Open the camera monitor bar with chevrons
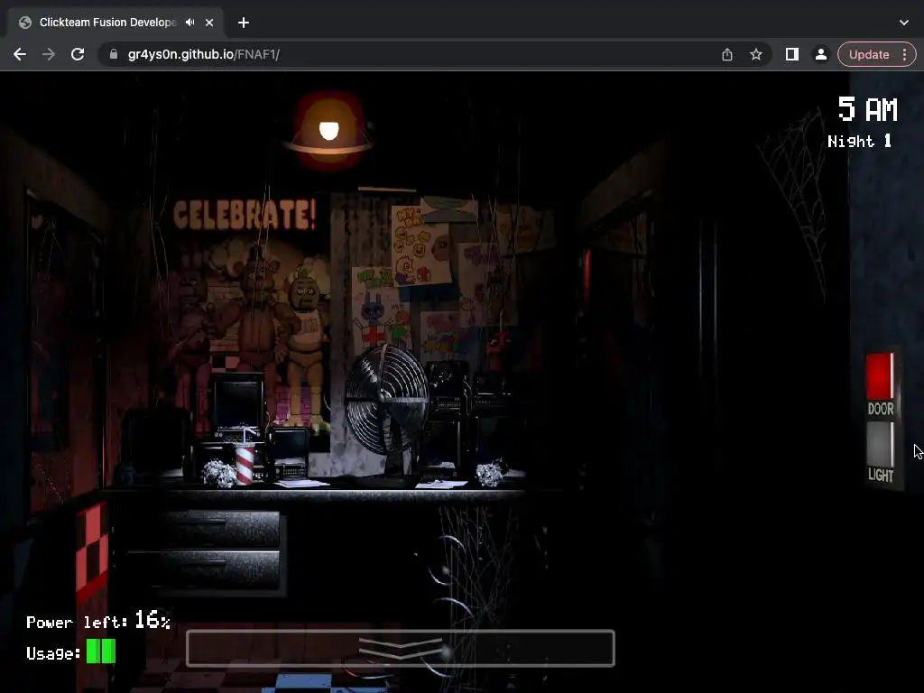 point(400,648)
